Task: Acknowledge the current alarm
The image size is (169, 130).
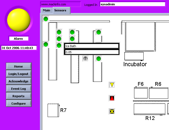Action: (19, 81)
